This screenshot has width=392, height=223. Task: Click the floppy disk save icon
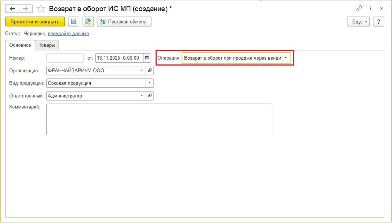click(x=73, y=22)
